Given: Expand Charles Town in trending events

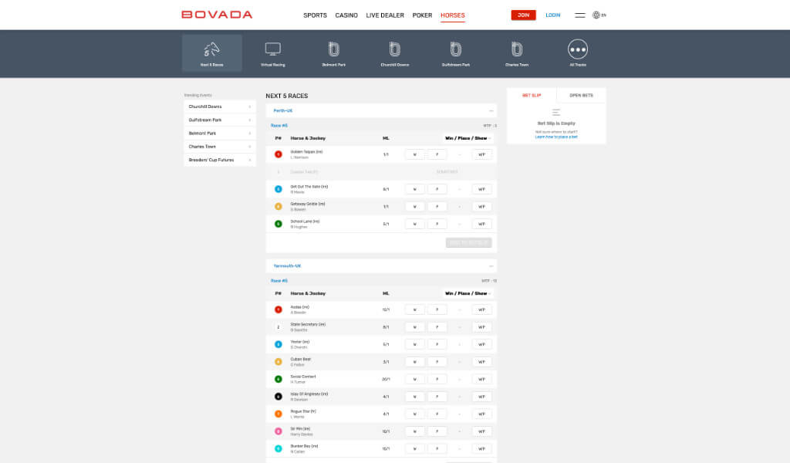Looking at the screenshot, I should click(220, 147).
